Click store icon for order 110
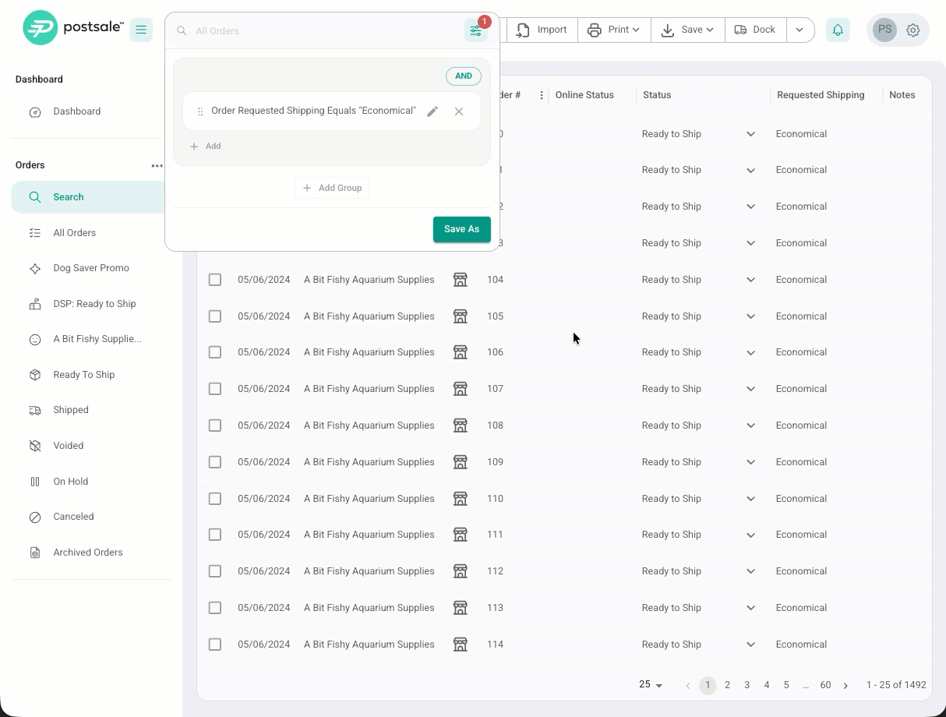The height and width of the screenshot is (717, 946). (461, 499)
